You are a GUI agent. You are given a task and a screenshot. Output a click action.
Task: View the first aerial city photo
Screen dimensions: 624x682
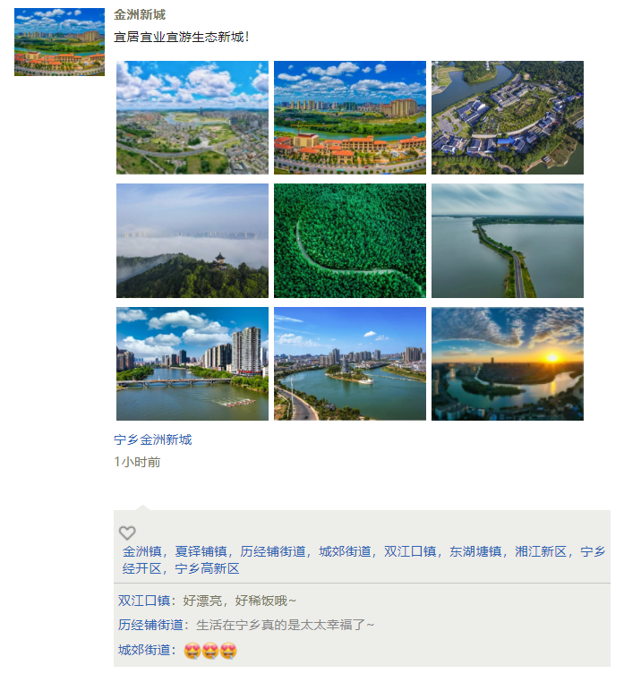click(x=192, y=117)
